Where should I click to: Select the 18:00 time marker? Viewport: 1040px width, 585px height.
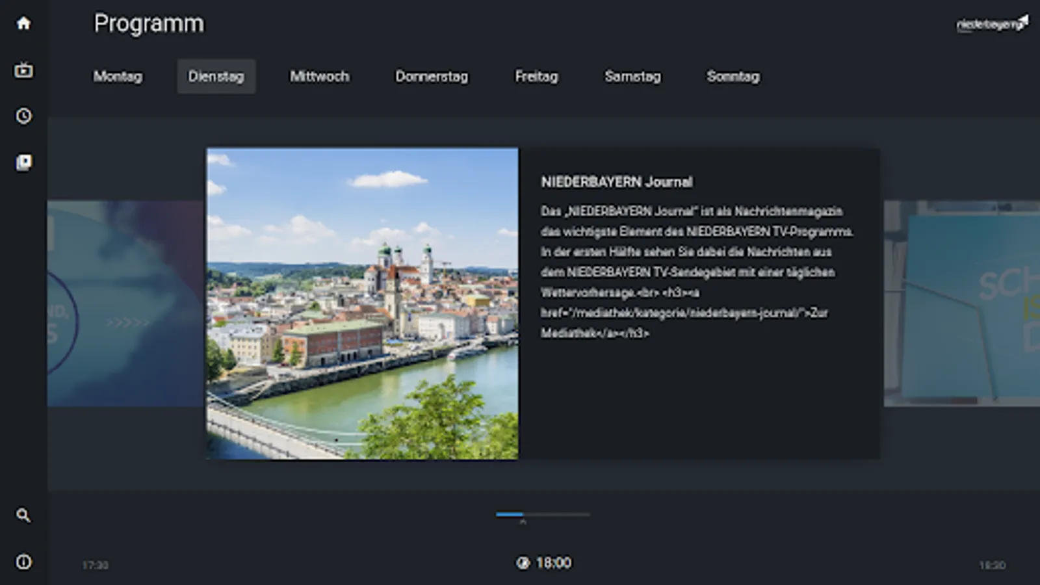coord(553,563)
